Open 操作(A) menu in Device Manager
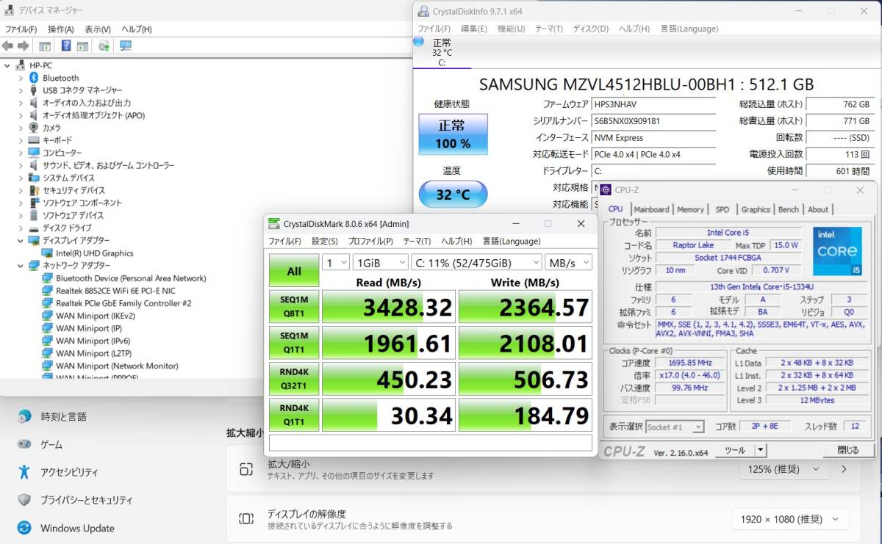This screenshot has width=882, height=544. coord(60,29)
